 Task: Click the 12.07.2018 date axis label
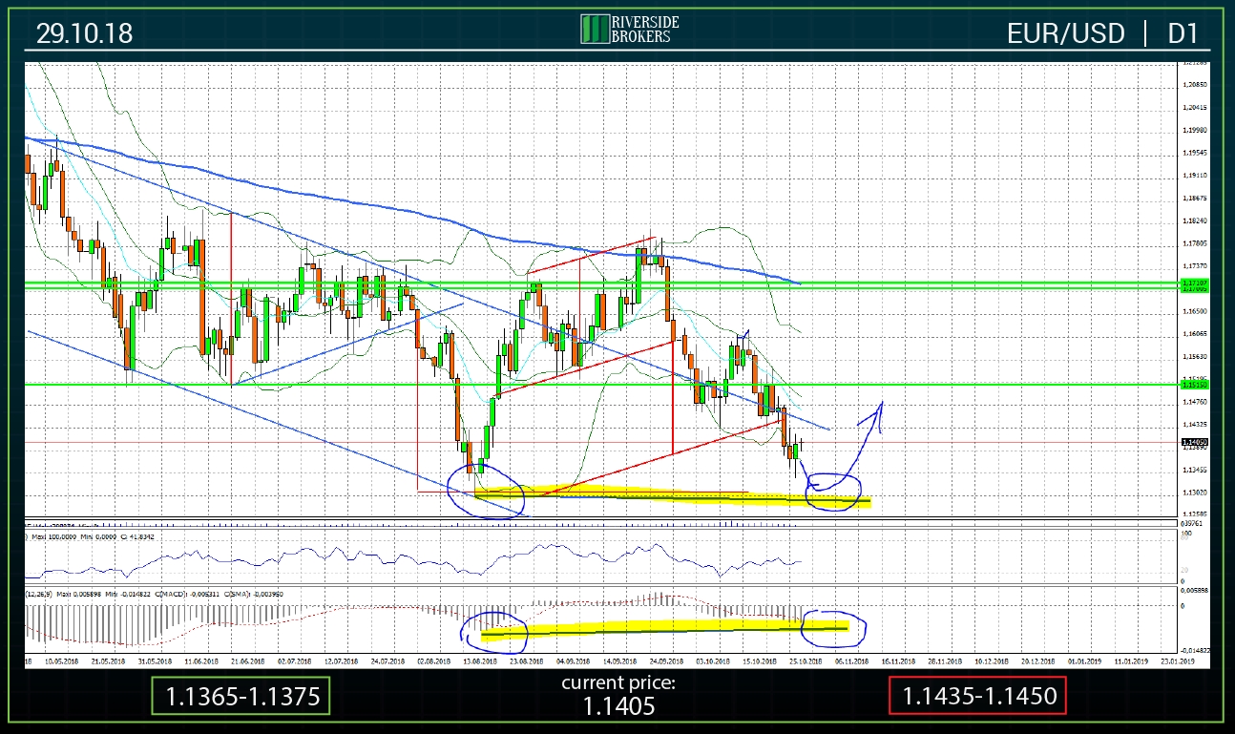click(x=340, y=660)
